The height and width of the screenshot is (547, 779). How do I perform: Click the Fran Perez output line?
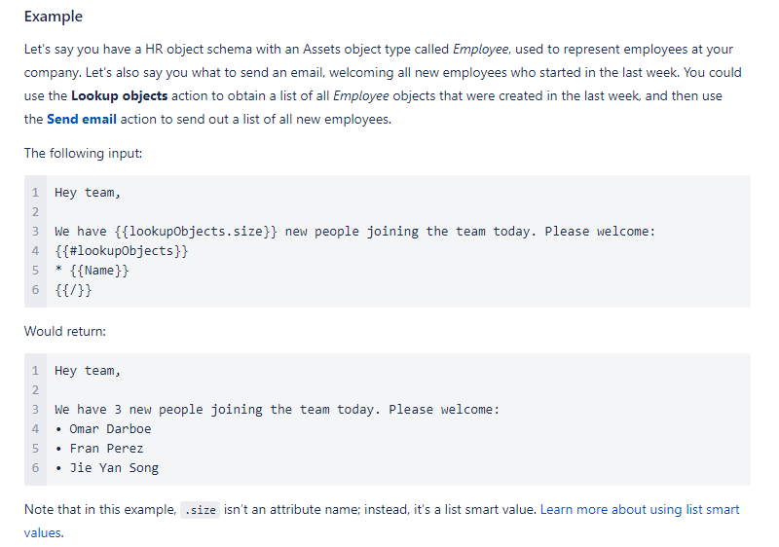[99, 449]
